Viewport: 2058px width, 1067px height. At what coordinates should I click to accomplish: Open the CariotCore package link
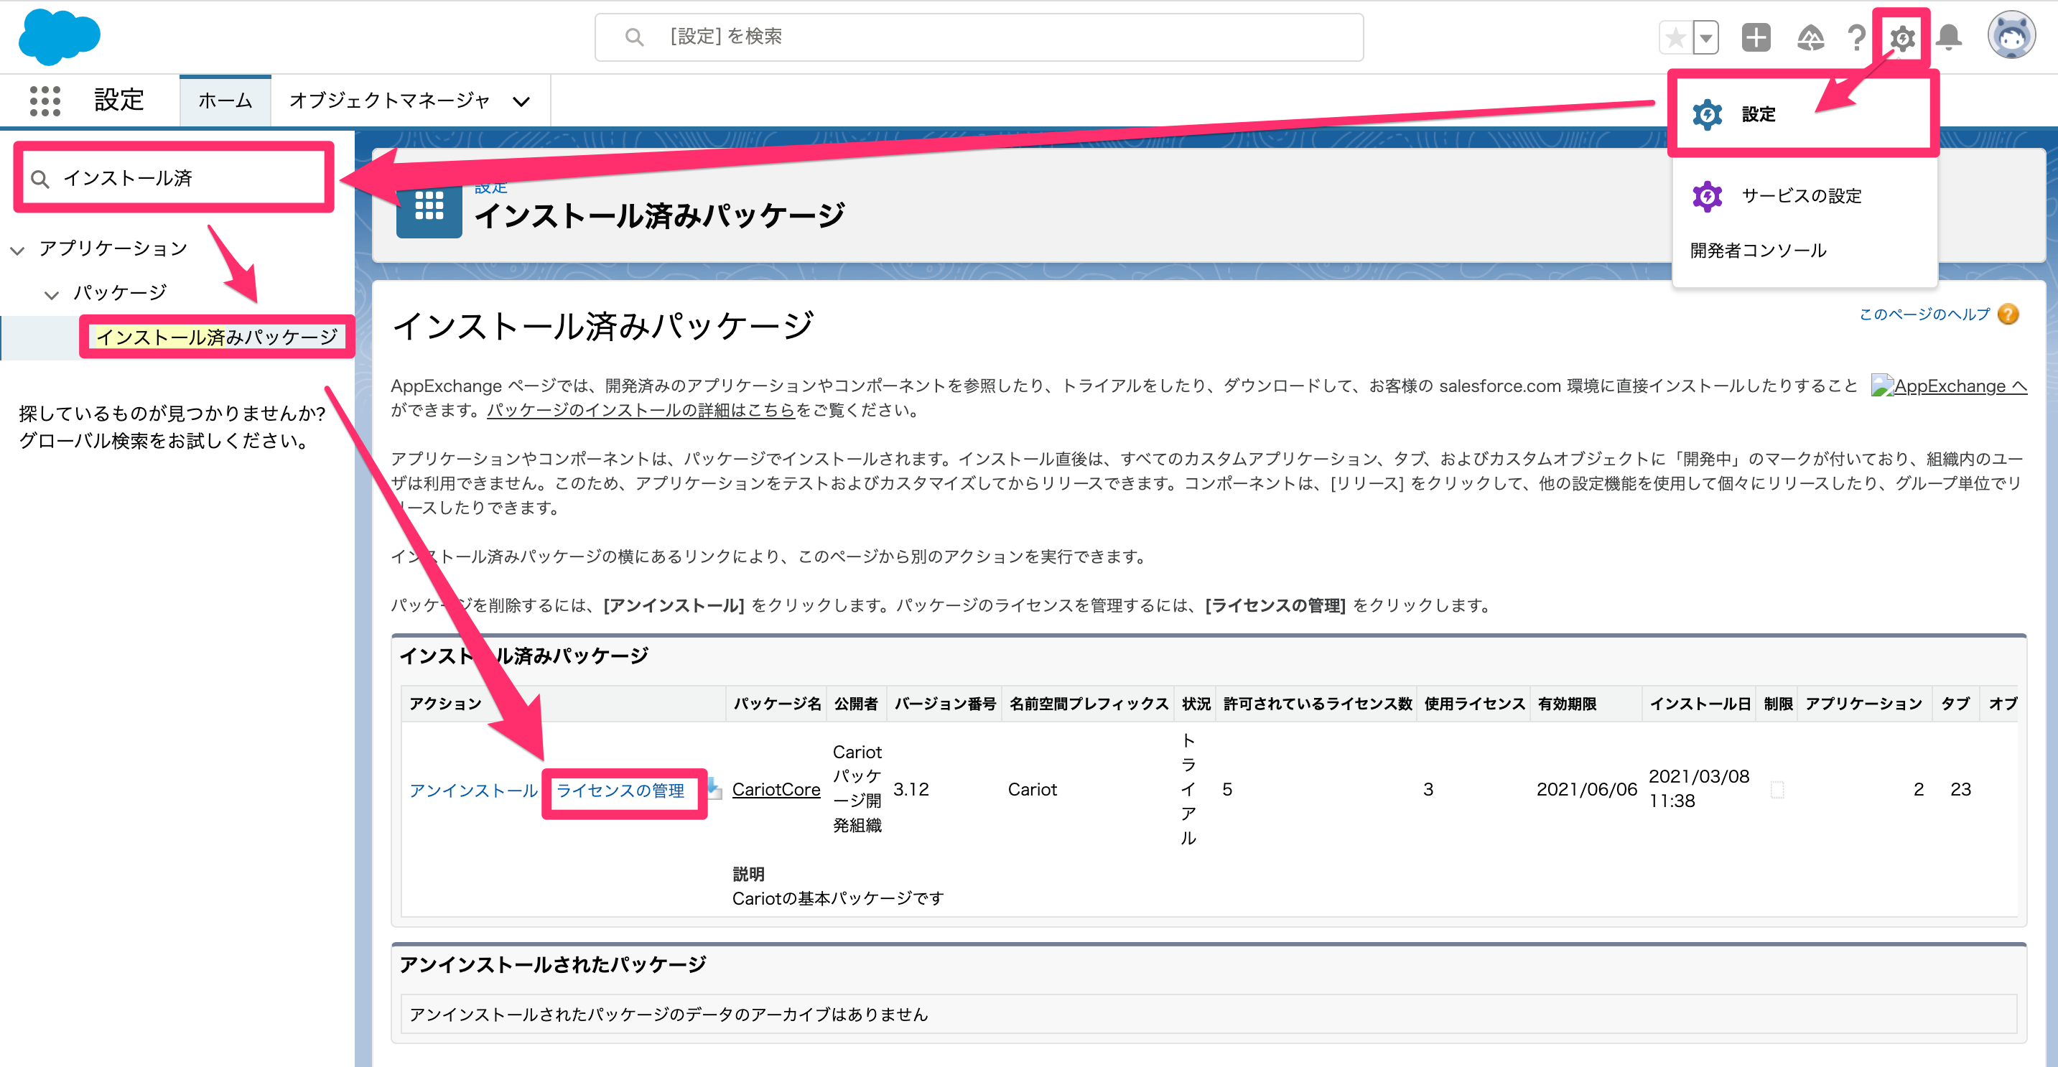(x=776, y=789)
